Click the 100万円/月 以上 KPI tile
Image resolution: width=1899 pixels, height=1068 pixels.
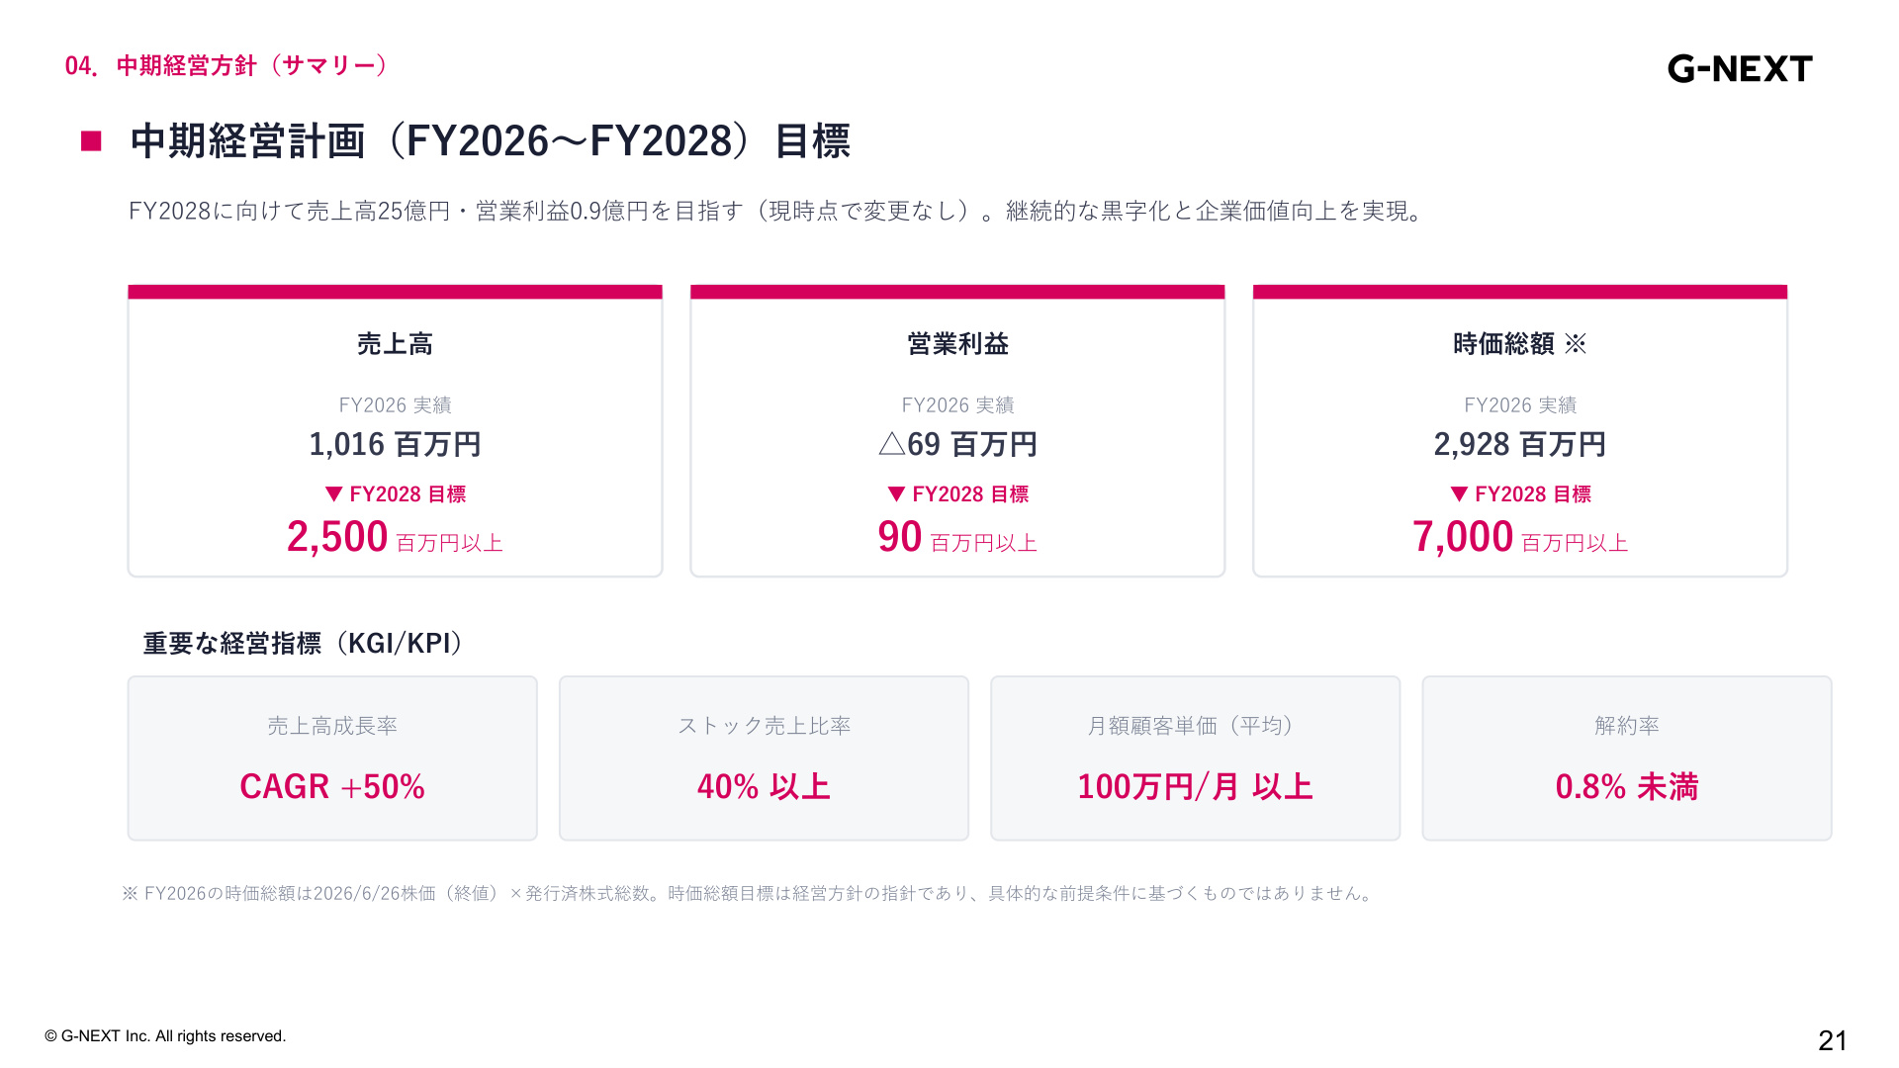pos(1195,758)
